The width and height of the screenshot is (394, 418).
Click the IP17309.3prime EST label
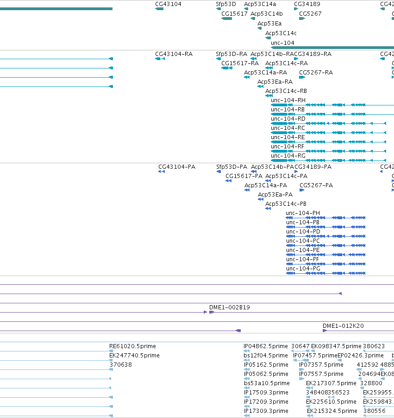(266, 411)
